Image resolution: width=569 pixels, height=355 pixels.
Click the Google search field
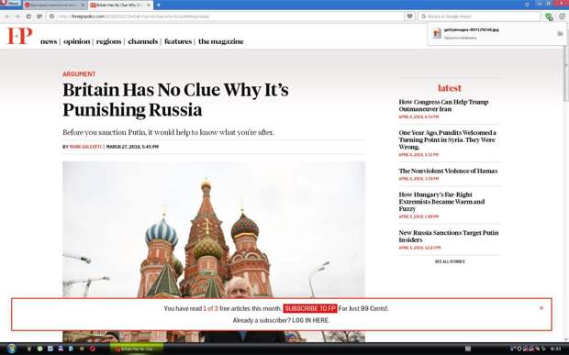(x=479, y=17)
